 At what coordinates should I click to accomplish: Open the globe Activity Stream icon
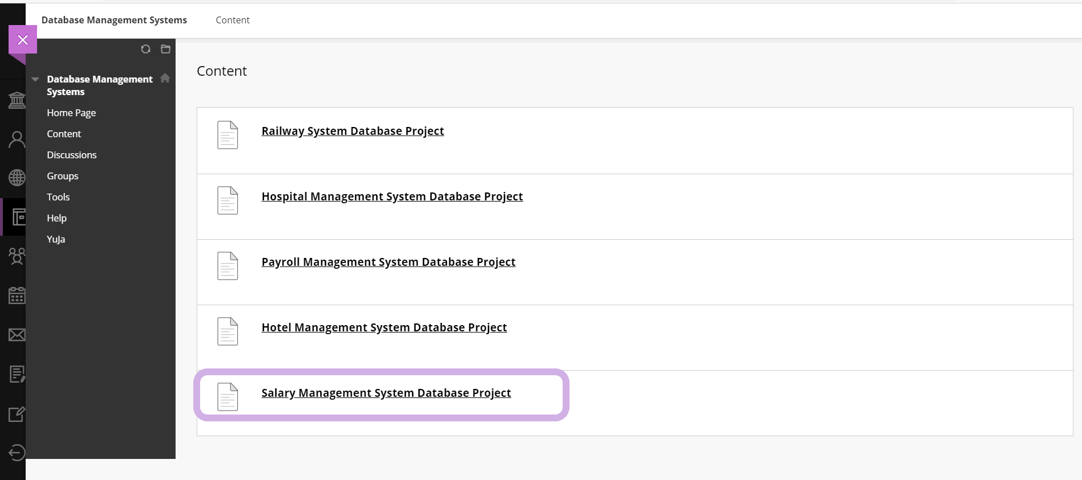tap(17, 178)
